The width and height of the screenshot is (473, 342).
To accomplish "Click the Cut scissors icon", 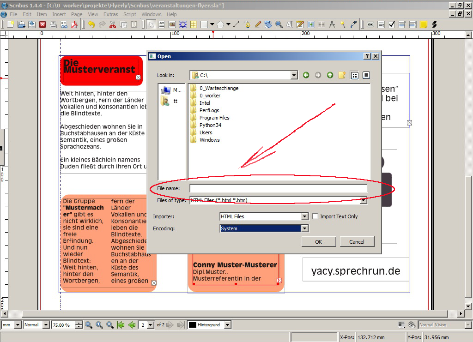I will (x=112, y=24).
